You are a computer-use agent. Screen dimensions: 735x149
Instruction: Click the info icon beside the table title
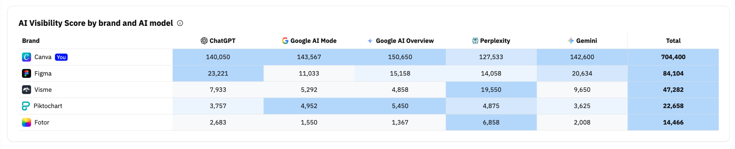[x=180, y=23]
